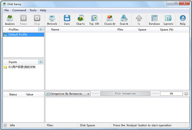Screen dimensions: 192x130
Task: Click the Idle status indicator icon
Action: [5, 125]
